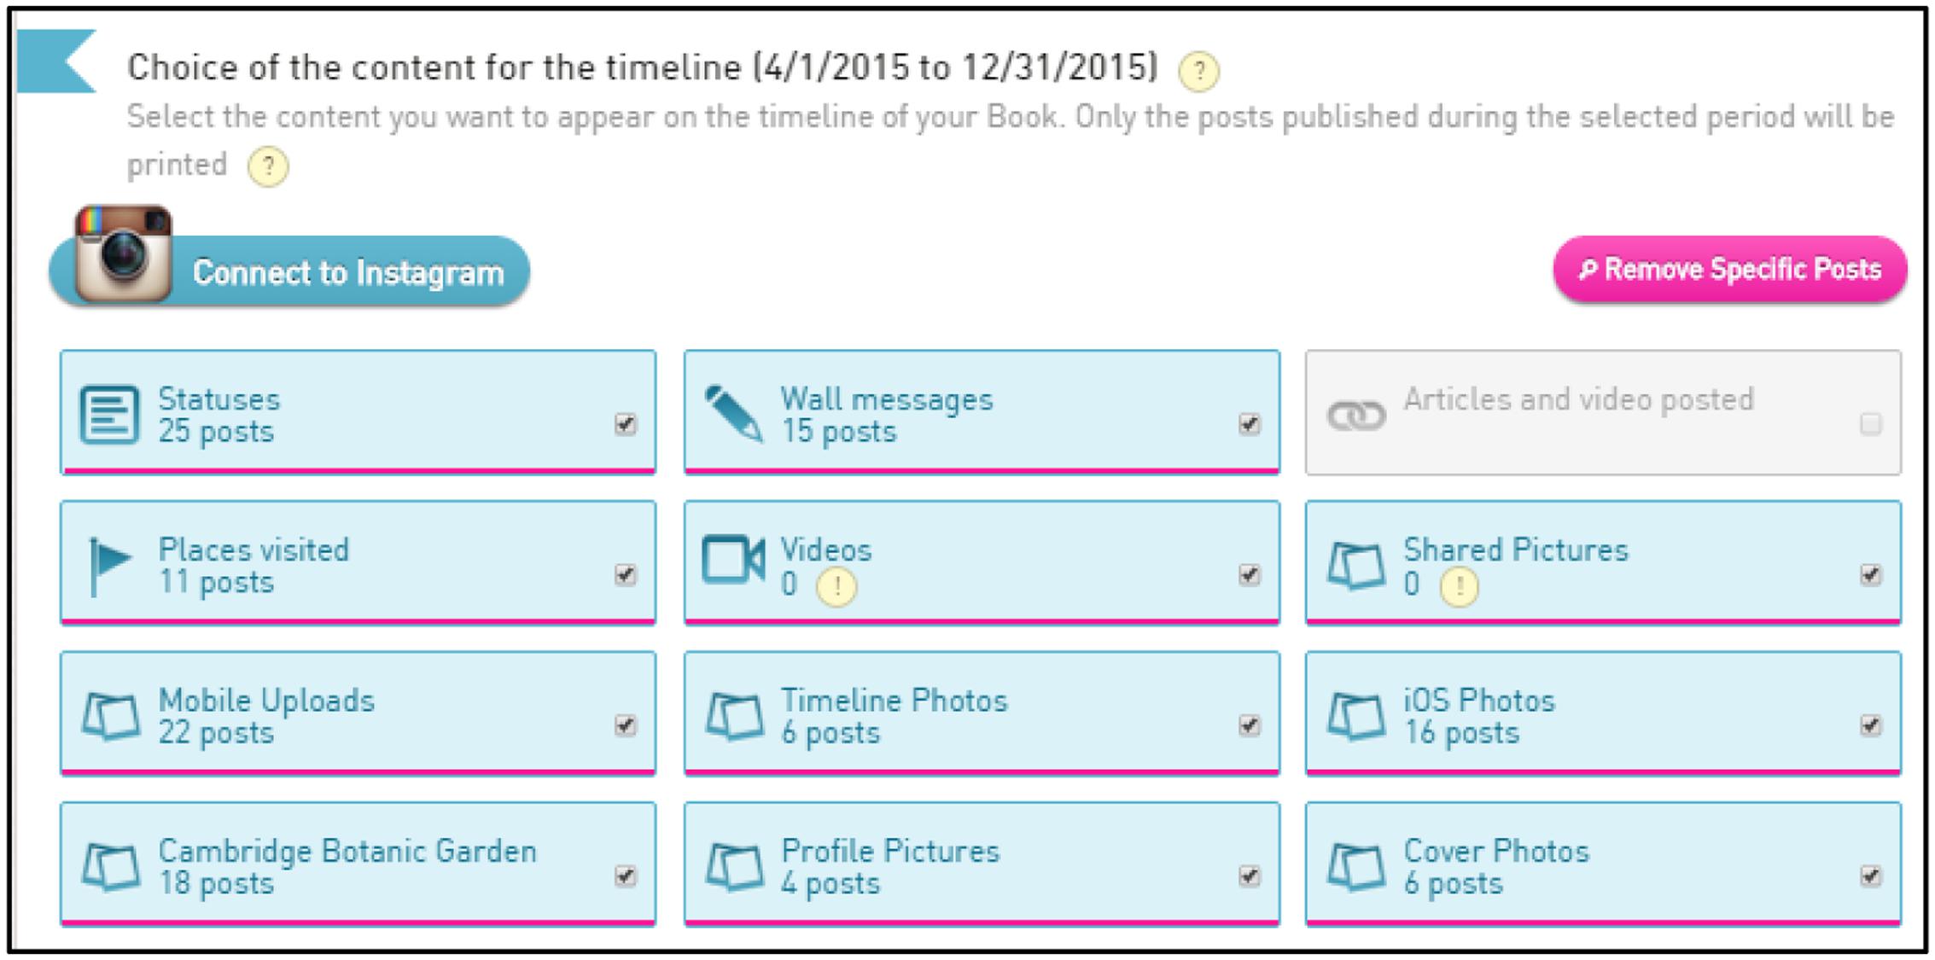Click Remove Specific Posts button
Screen dimensions: 1935x960
[x=1730, y=270]
